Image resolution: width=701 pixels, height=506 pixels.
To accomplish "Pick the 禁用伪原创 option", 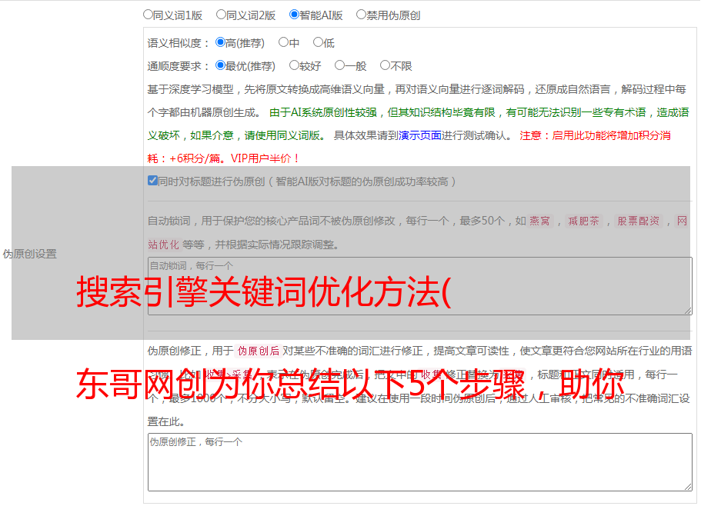I will 361,14.
